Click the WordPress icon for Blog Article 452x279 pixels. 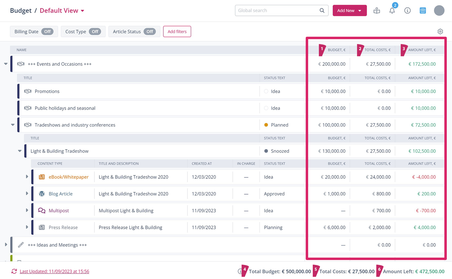click(x=42, y=194)
